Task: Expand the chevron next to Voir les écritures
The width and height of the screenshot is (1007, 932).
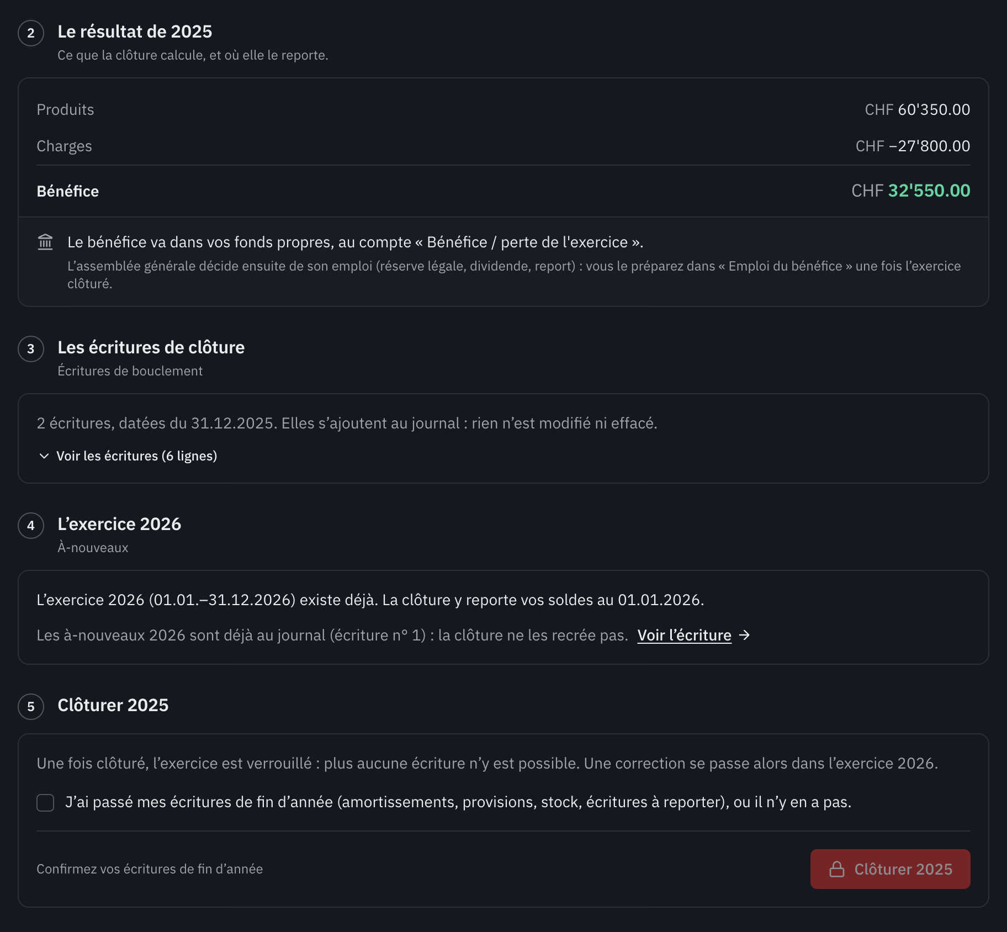Action: coord(44,456)
